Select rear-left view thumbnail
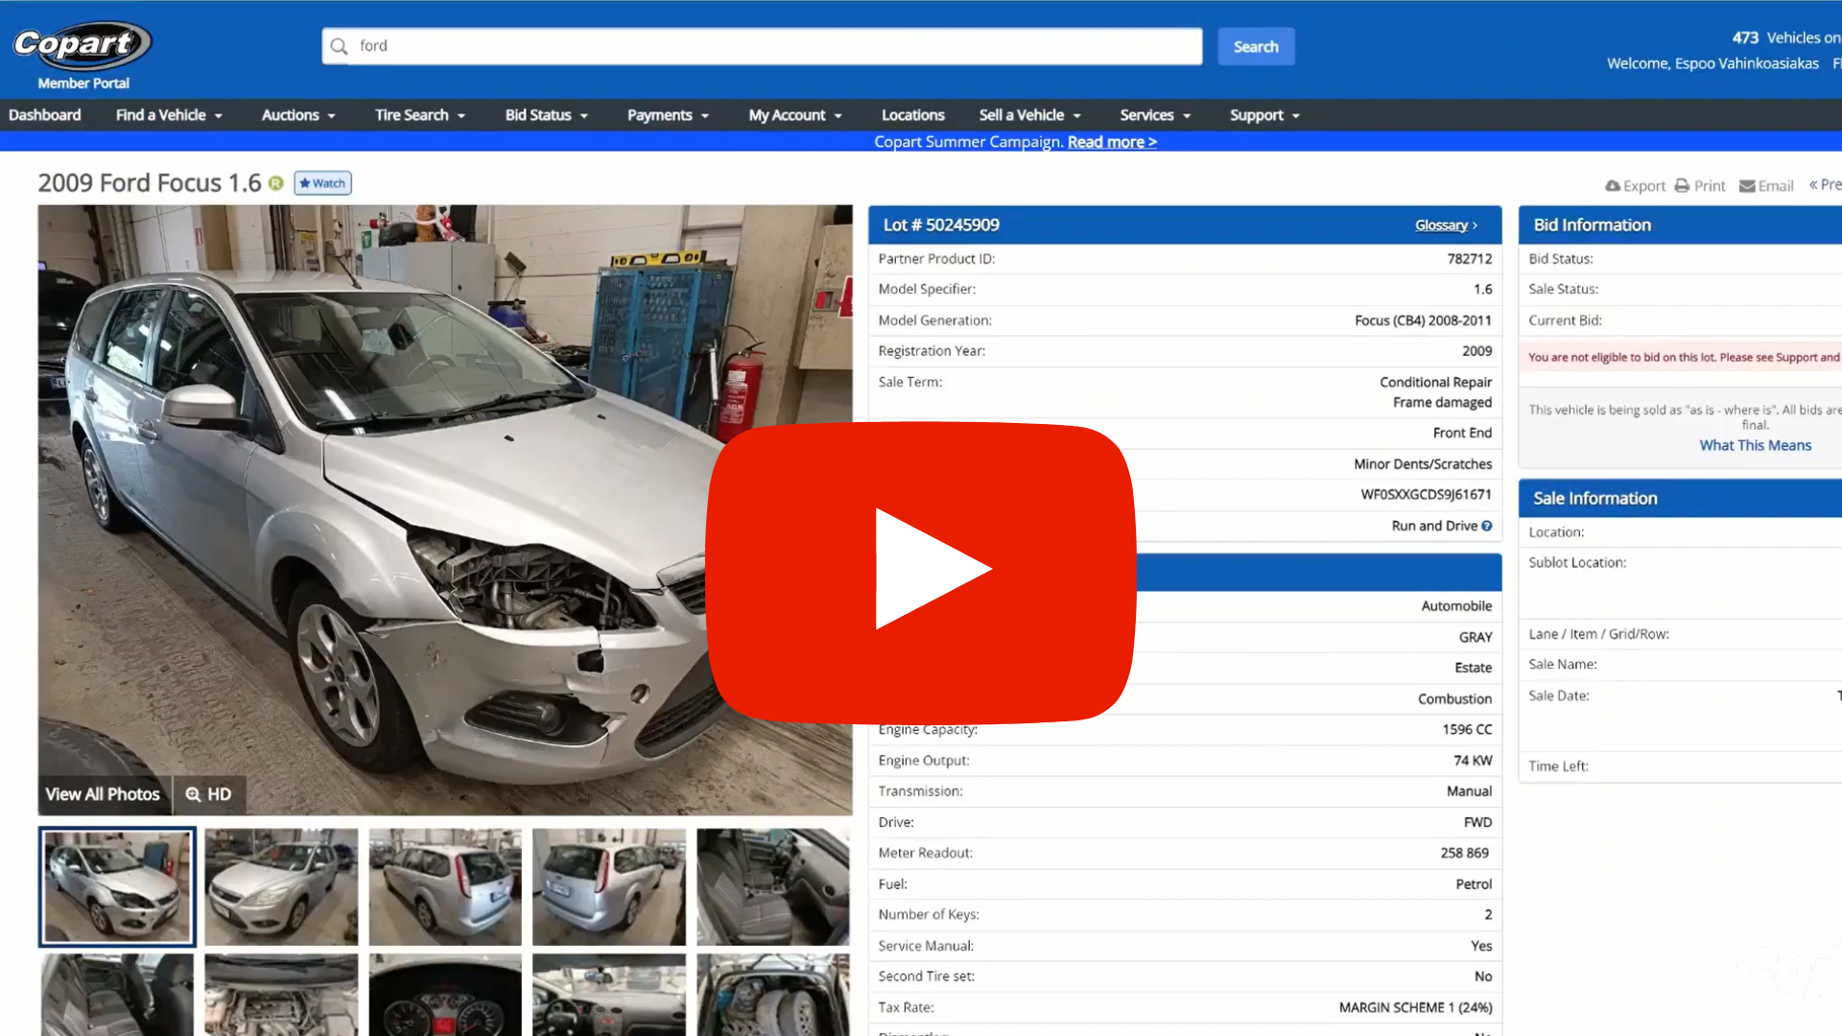 coord(445,886)
